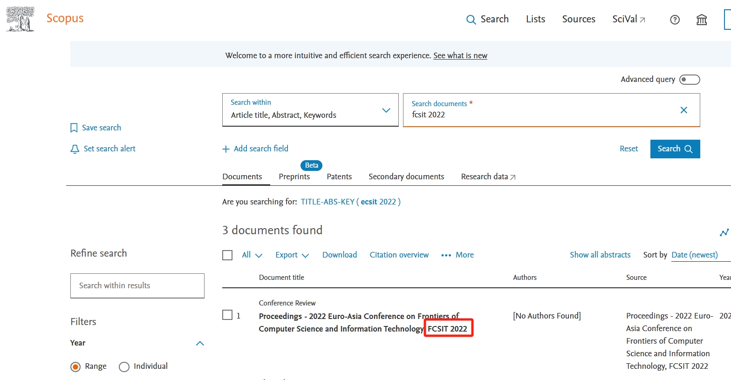Screen dimensions: 731x380
Task: Click the Reset link
Action: tap(629, 149)
